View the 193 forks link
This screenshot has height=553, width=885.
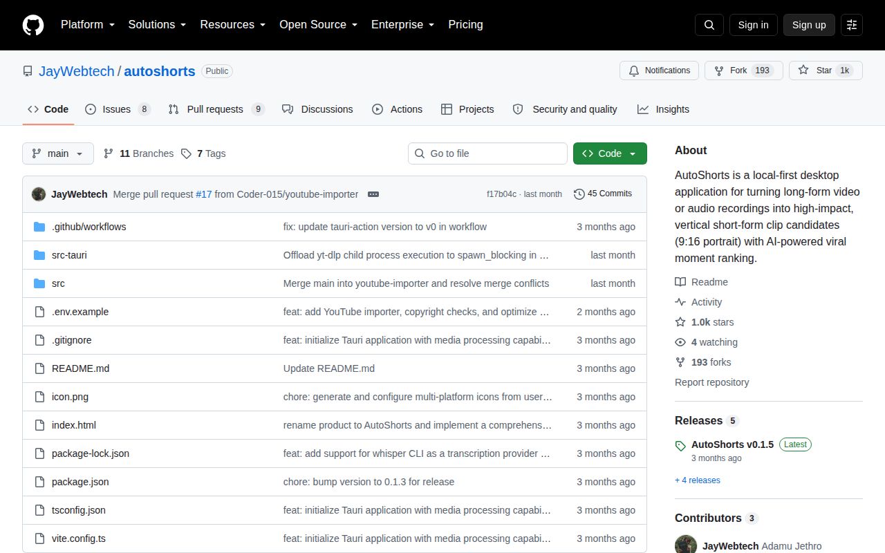[703, 362]
